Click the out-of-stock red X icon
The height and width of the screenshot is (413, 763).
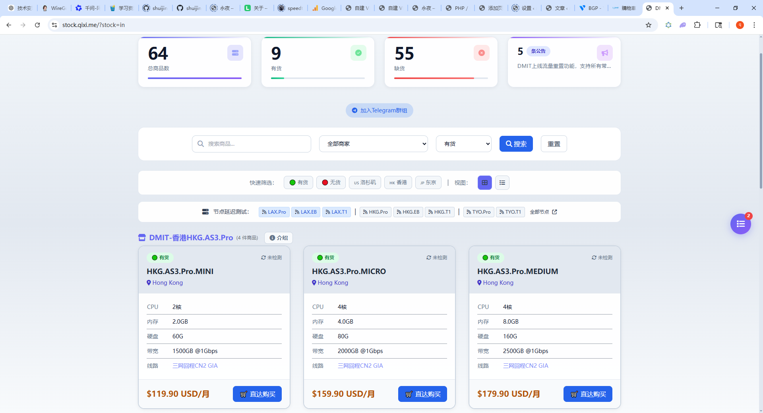482,53
